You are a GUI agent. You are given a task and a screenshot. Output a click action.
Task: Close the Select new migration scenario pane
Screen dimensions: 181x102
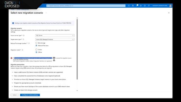tap(169, 13)
